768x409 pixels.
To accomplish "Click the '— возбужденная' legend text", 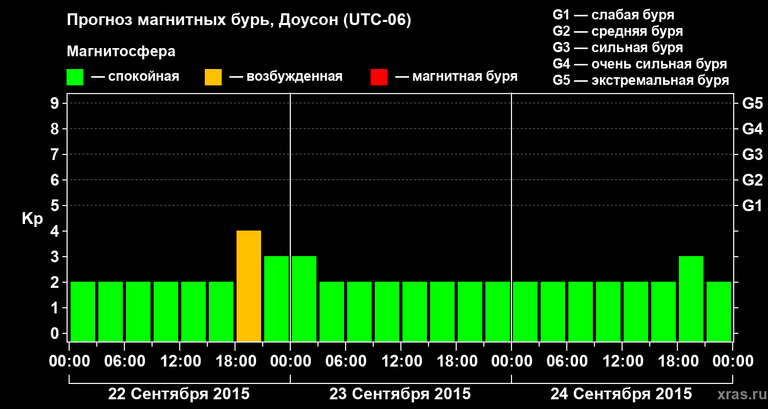I will 286,77.
